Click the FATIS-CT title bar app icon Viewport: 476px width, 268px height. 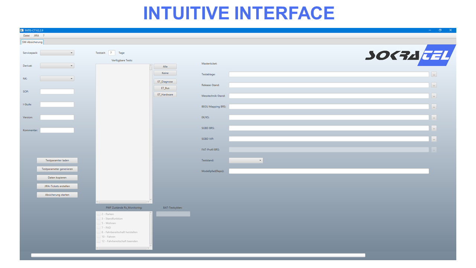pyautogui.click(x=22, y=30)
